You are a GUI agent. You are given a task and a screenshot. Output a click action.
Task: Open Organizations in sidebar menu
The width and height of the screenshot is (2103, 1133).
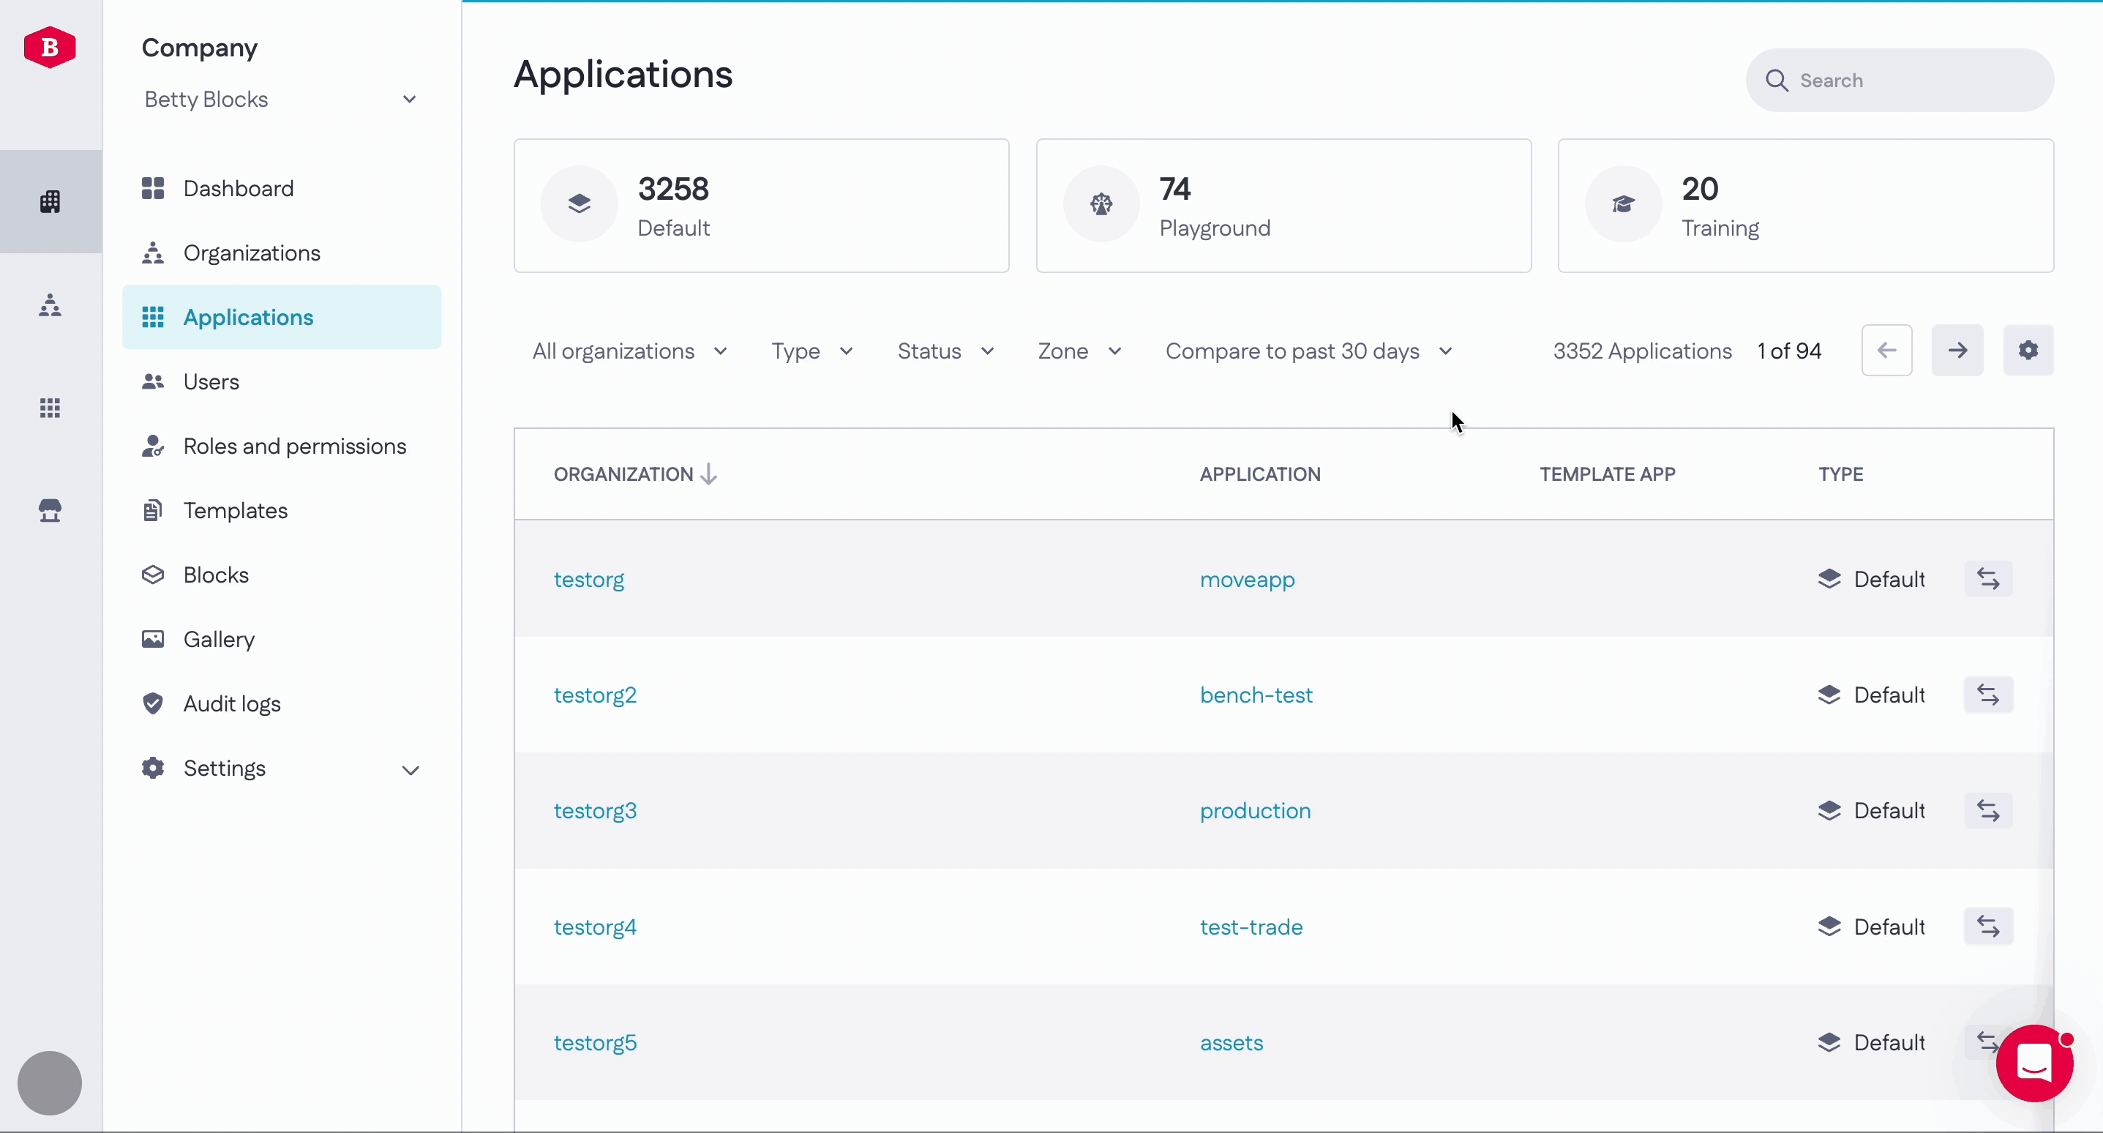point(282,253)
